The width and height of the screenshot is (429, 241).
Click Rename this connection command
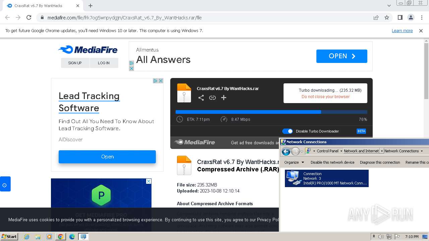(417, 162)
